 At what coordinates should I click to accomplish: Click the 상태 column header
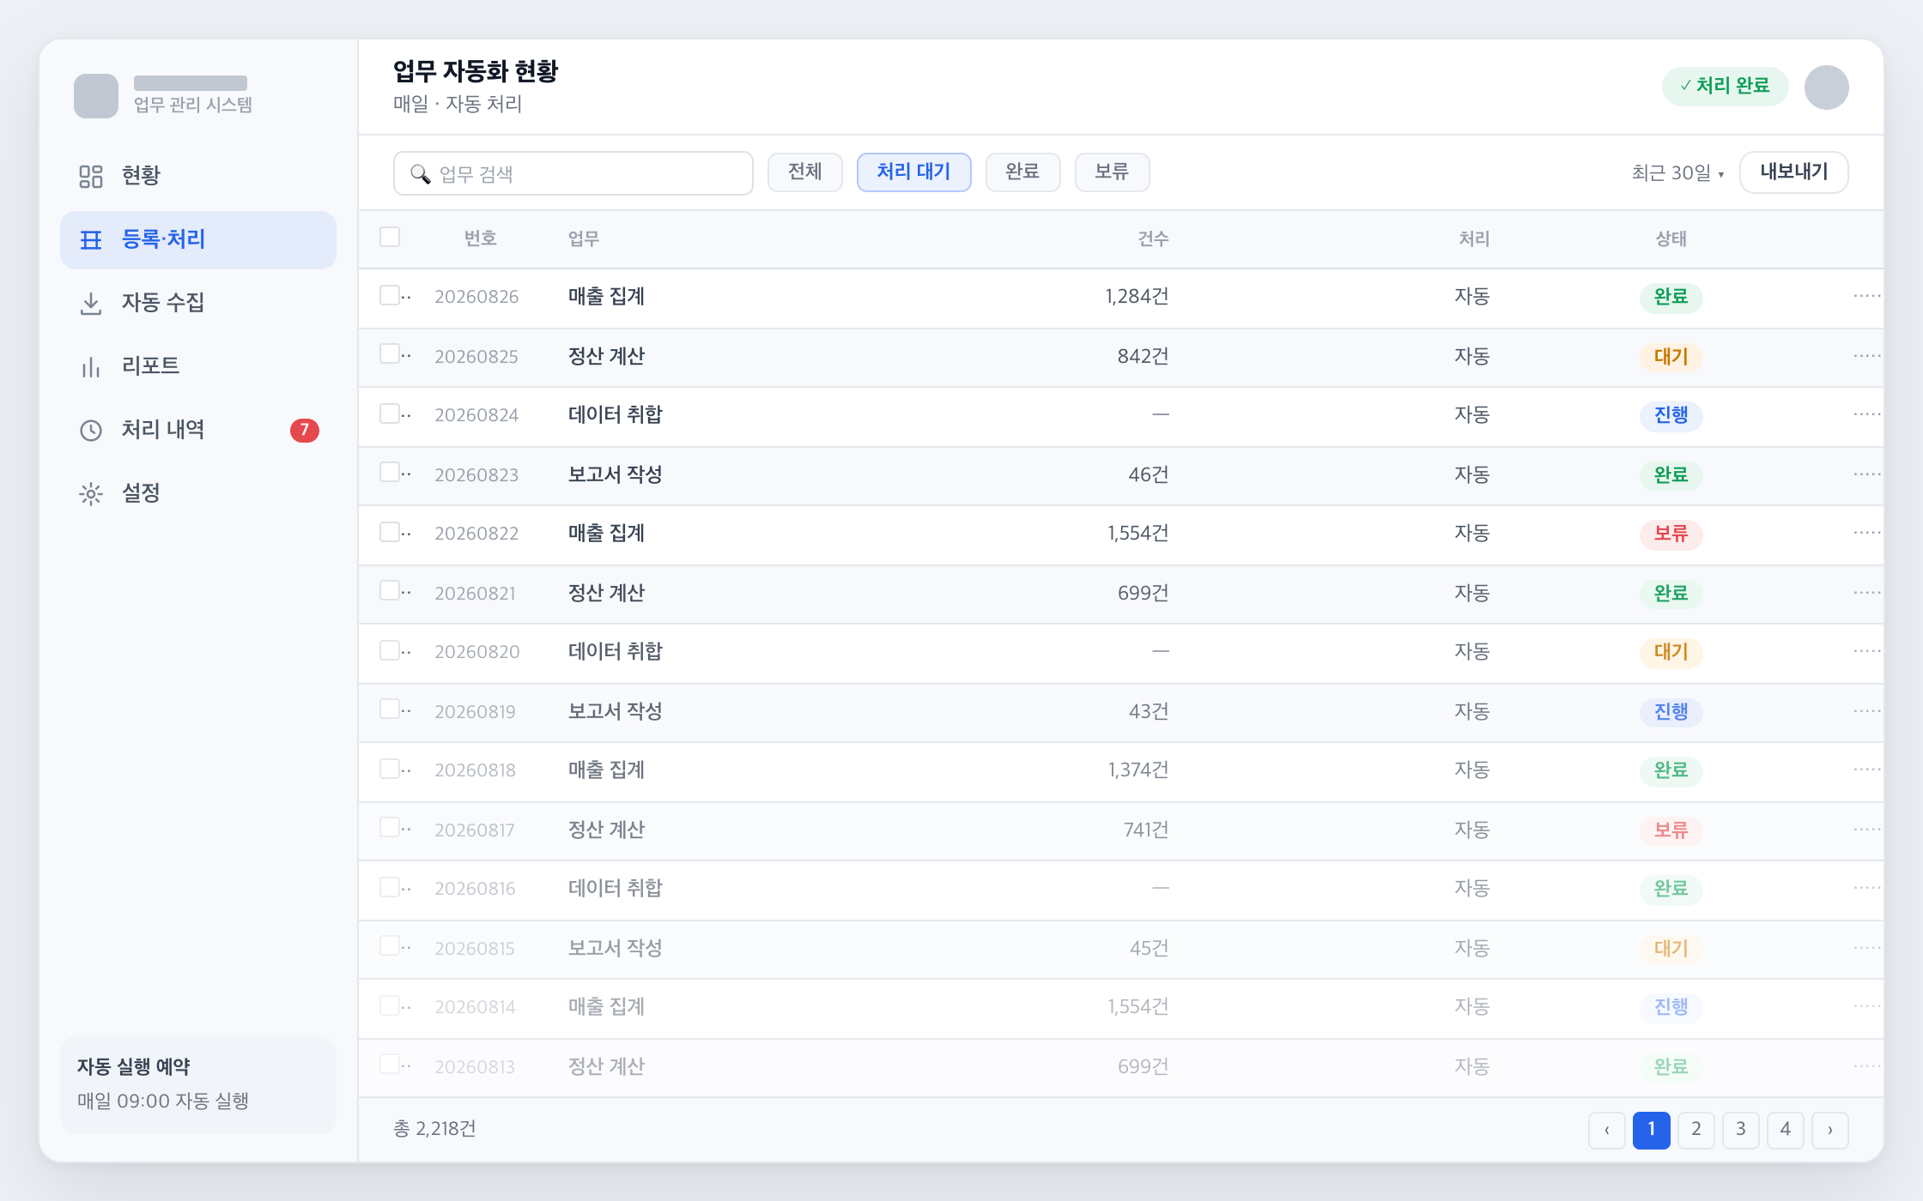coord(1671,238)
